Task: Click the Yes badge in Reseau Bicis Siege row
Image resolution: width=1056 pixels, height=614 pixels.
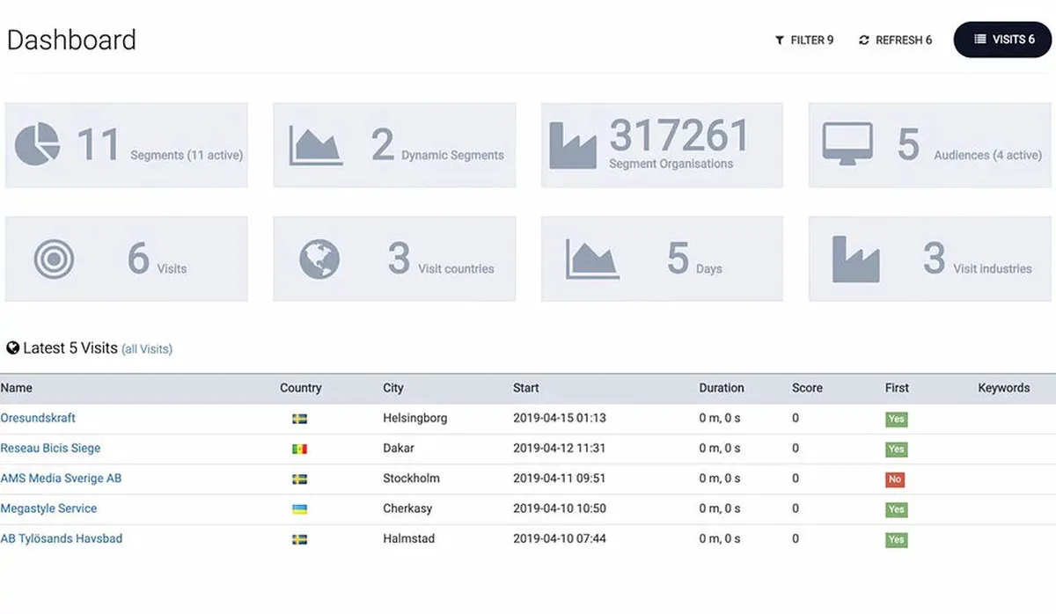Action: click(896, 450)
